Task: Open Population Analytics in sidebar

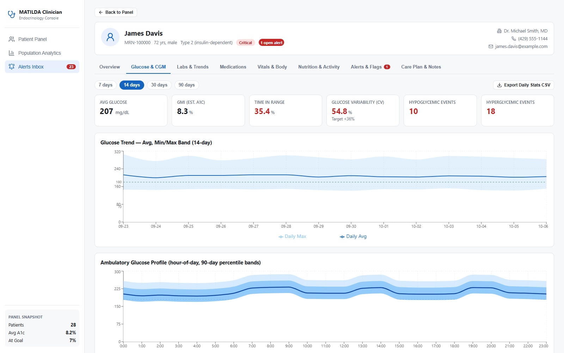Action: click(x=42, y=53)
